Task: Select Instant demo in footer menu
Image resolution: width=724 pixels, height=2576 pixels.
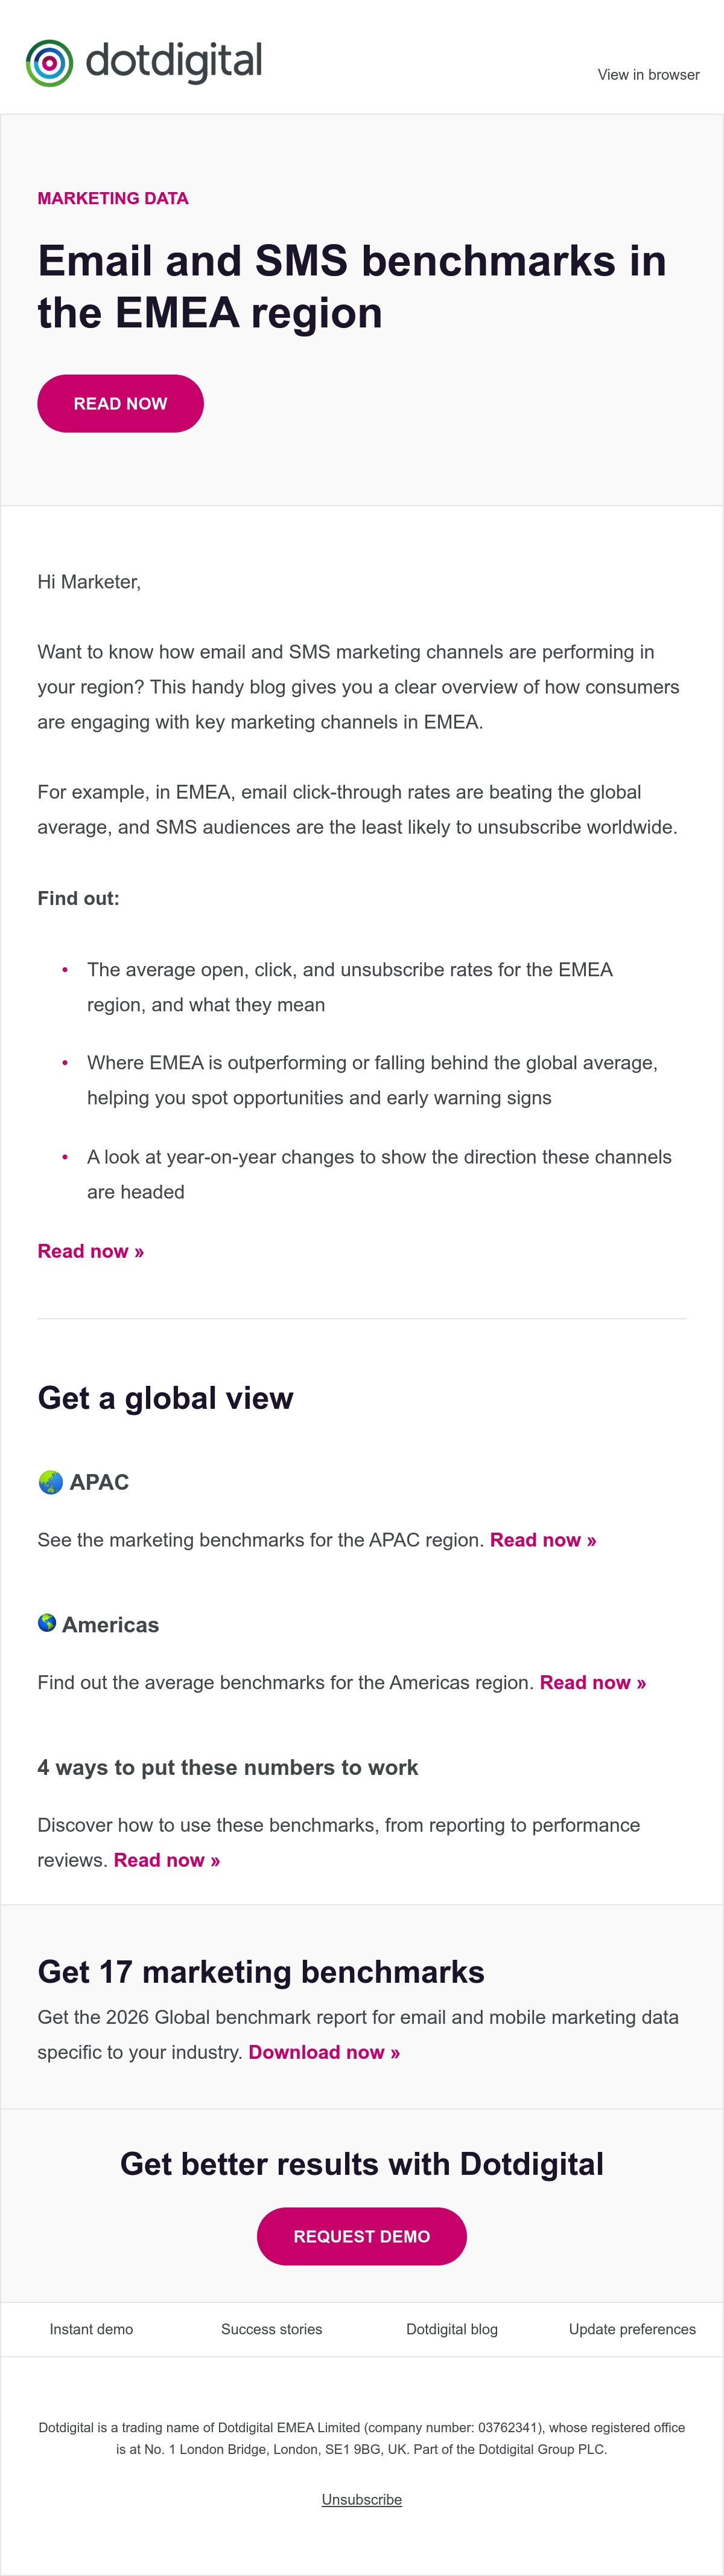Action: tap(91, 2329)
